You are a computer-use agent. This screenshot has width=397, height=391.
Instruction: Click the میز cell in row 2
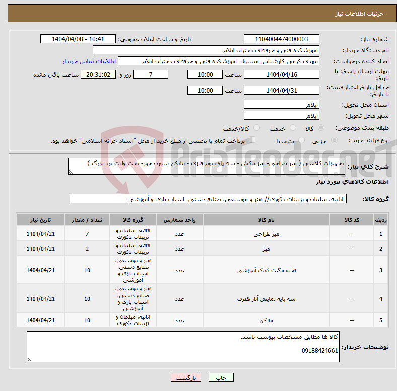(x=266, y=249)
